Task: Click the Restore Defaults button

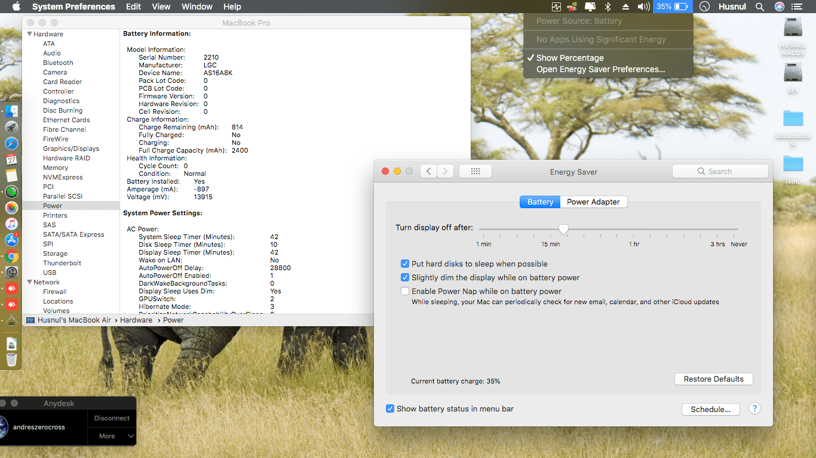Action: tap(714, 379)
